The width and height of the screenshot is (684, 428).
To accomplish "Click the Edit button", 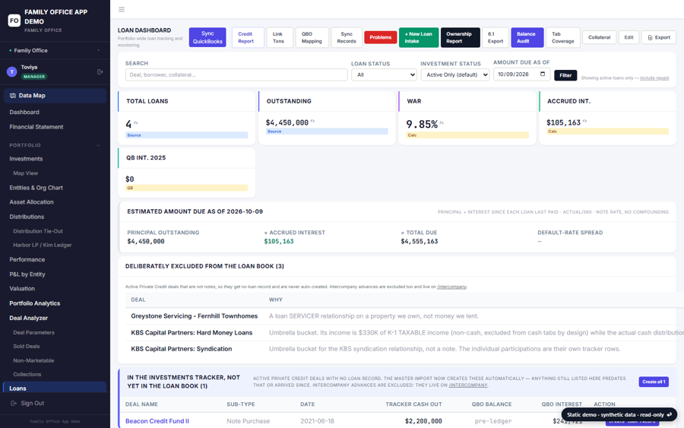I will (x=629, y=37).
